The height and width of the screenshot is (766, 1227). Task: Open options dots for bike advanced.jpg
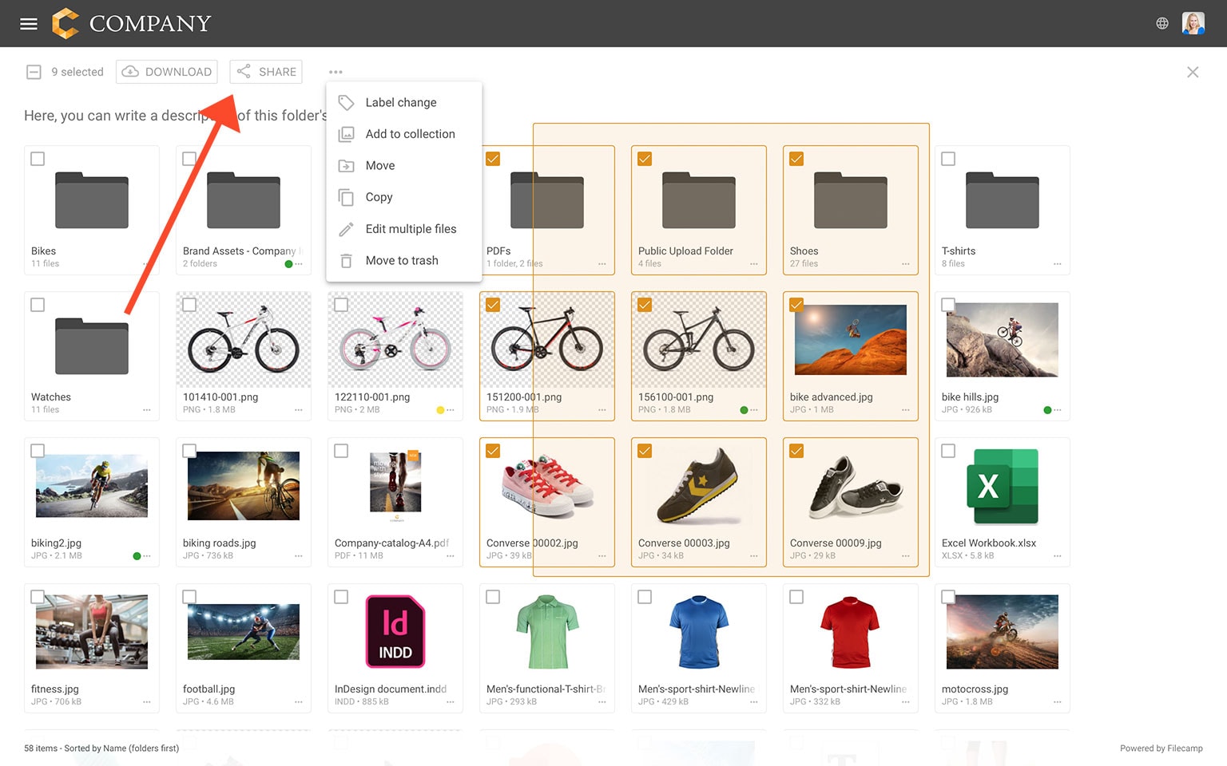[905, 410]
